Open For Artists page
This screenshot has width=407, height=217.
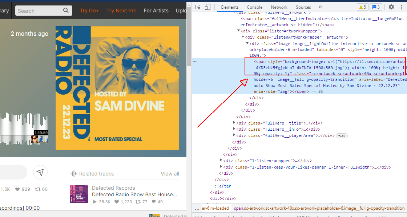156,11
